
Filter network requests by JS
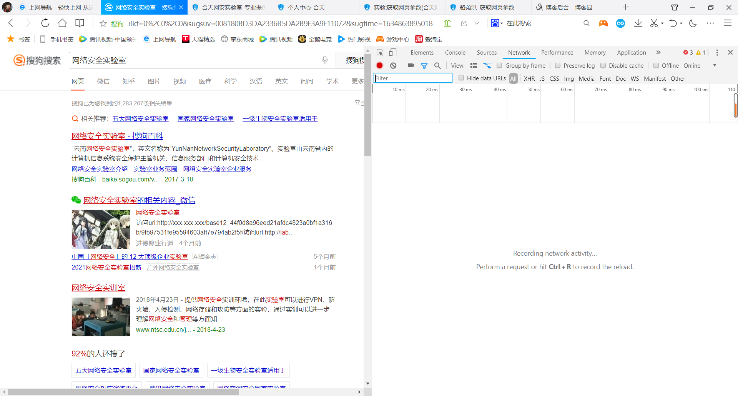tap(542, 78)
